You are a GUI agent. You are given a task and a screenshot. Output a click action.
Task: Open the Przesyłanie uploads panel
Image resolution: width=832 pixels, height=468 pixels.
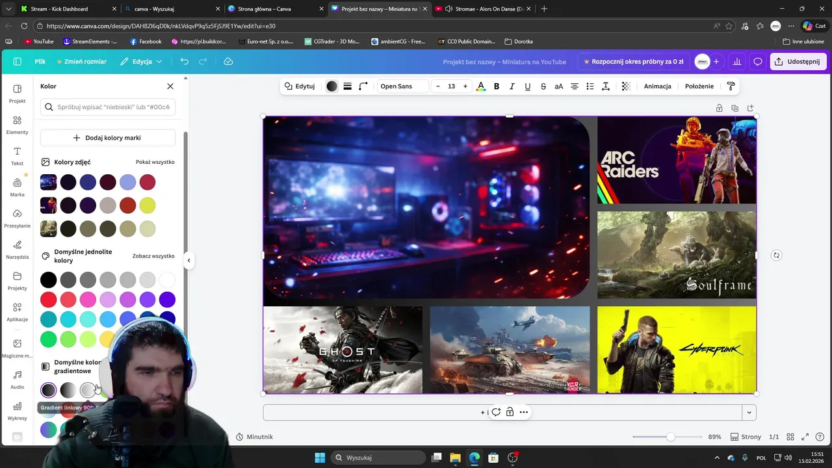18,218
